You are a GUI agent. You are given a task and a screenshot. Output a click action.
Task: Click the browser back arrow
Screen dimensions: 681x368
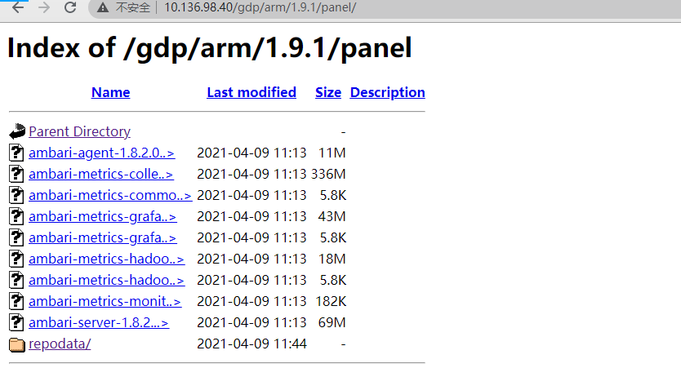click(18, 7)
